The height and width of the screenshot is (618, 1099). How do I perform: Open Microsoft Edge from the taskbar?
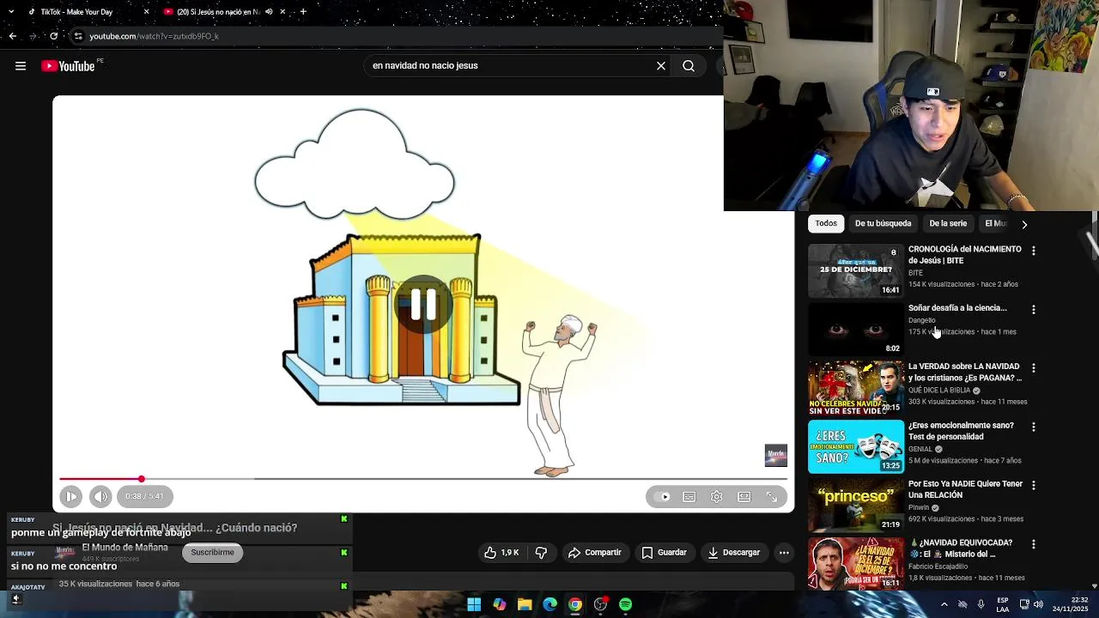549,605
